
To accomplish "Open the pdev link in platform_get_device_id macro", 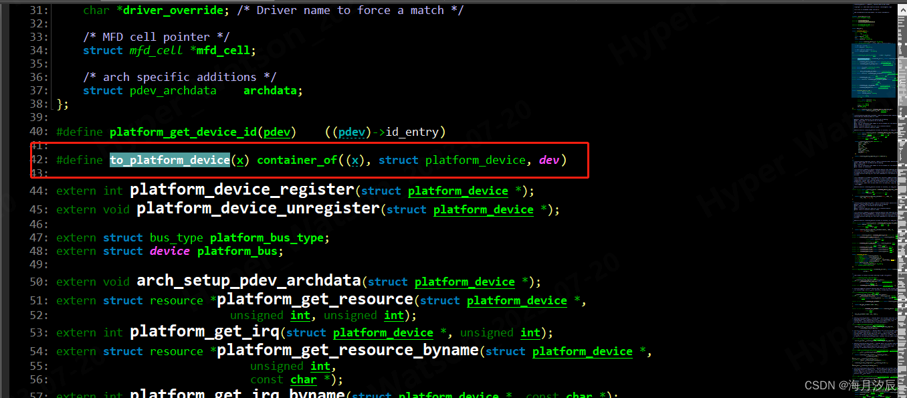I will pyautogui.click(x=276, y=132).
